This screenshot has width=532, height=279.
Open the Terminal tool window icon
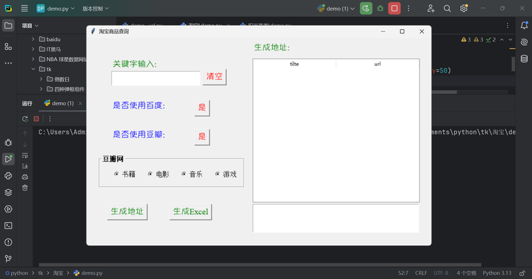click(x=9, y=226)
